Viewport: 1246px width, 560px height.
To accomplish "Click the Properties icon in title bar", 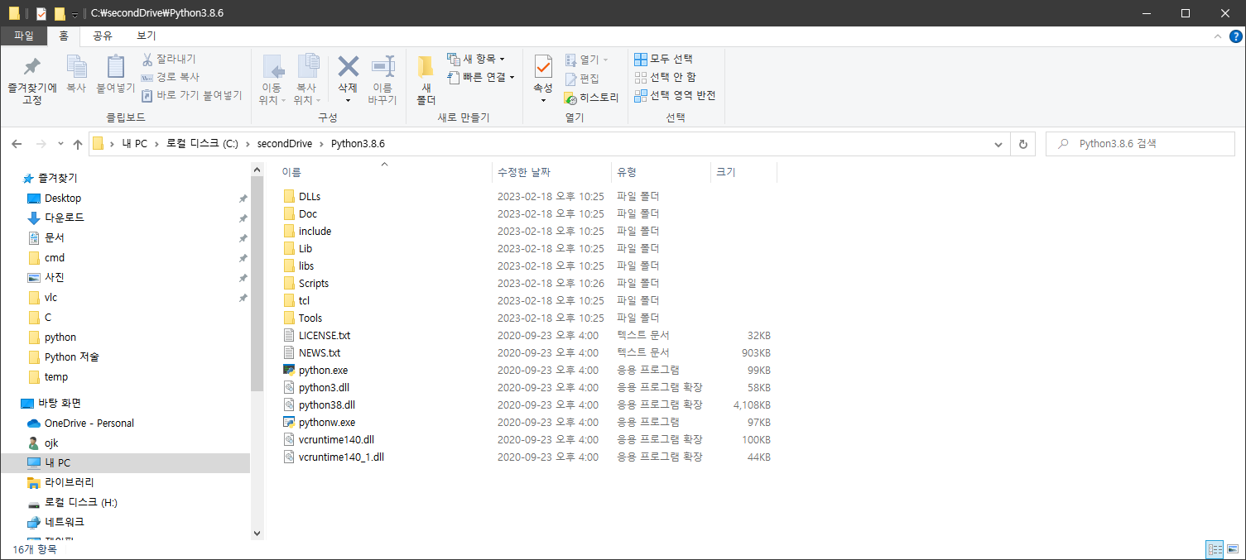I will coord(41,13).
